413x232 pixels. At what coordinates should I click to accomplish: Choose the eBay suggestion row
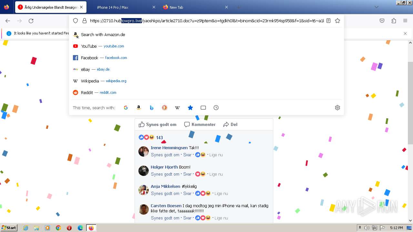click(x=206, y=69)
